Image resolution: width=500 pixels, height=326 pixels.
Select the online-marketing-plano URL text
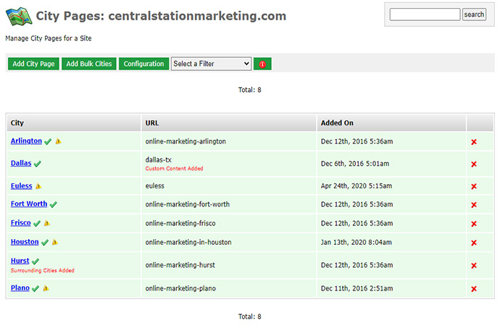click(180, 288)
